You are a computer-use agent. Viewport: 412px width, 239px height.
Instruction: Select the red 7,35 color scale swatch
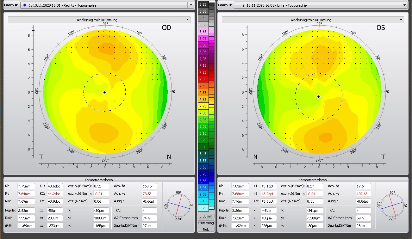203,79
